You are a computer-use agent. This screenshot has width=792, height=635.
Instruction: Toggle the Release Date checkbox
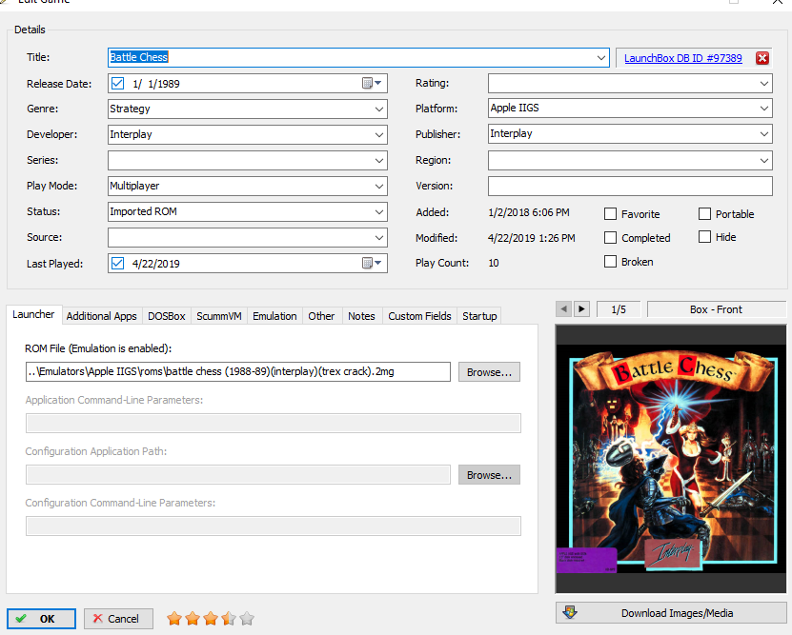pyautogui.click(x=117, y=83)
